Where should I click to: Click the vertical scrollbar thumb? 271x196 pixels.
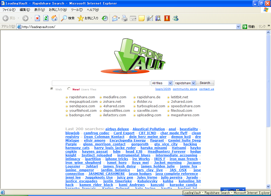coord(268,81)
